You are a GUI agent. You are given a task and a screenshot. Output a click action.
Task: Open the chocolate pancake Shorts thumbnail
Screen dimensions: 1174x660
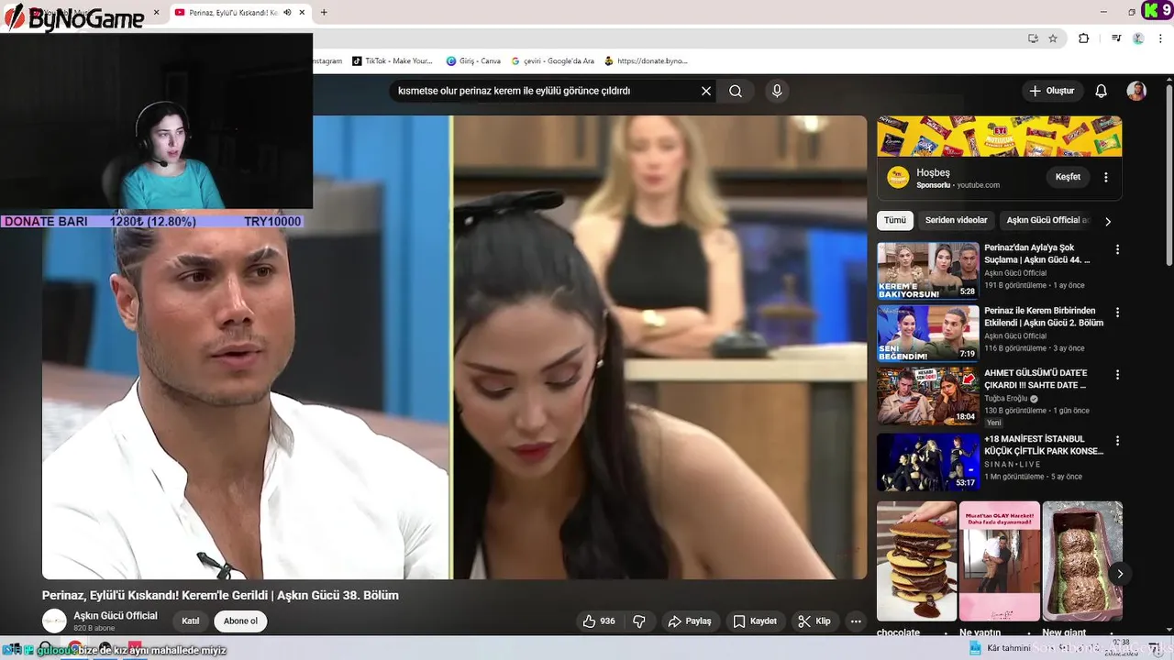tap(916, 561)
